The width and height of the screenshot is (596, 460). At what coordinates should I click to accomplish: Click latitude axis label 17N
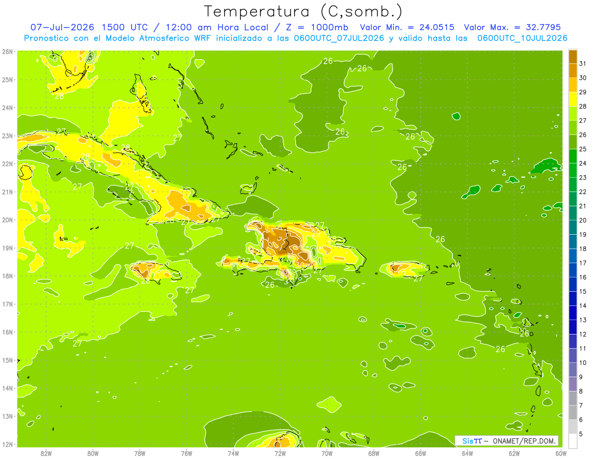[x=7, y=304]
